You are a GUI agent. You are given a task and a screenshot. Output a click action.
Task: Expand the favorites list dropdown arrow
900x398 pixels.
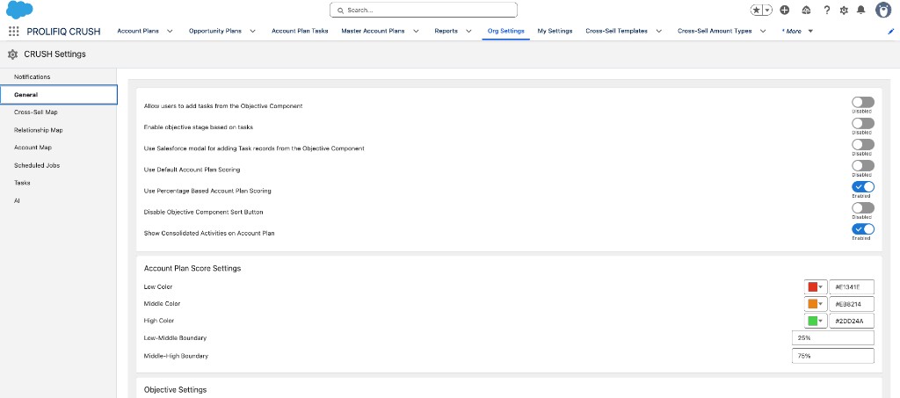tap(767, 11)
